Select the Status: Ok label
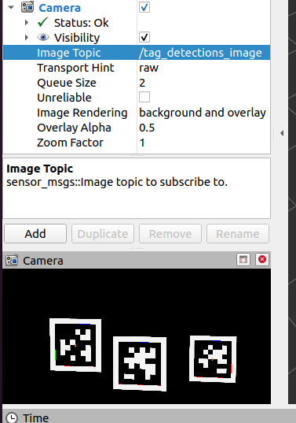This screenshot has height=423, width=296. click(81, 23)
